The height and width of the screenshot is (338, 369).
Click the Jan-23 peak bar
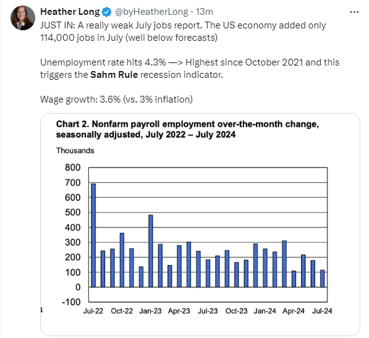[151, 251]
